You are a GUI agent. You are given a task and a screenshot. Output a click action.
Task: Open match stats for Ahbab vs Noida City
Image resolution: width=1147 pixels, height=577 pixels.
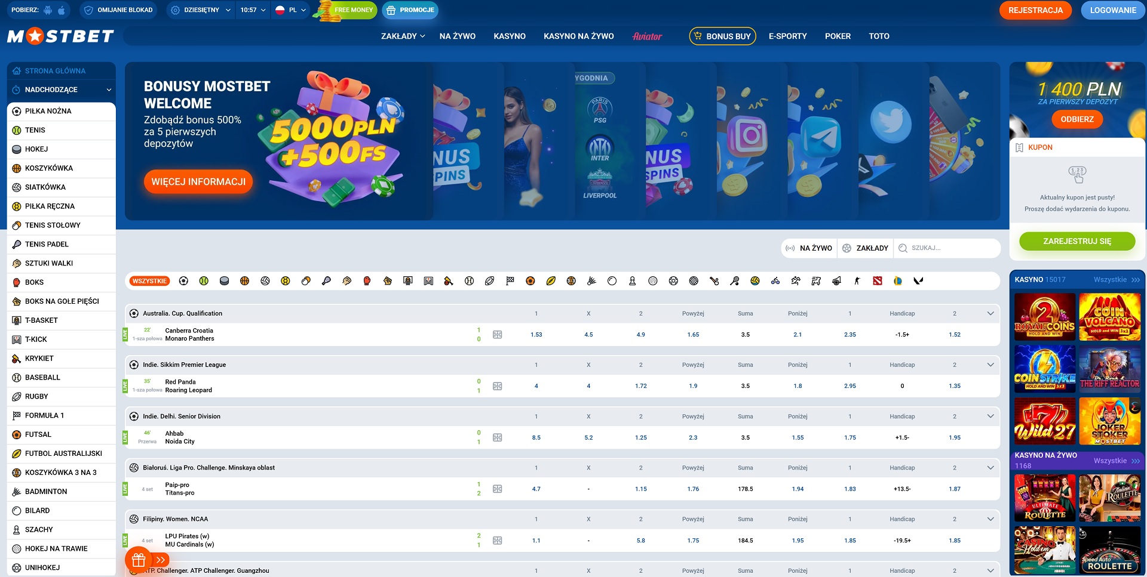[497, 437]
